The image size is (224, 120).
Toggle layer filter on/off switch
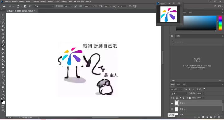click(204, 89)
